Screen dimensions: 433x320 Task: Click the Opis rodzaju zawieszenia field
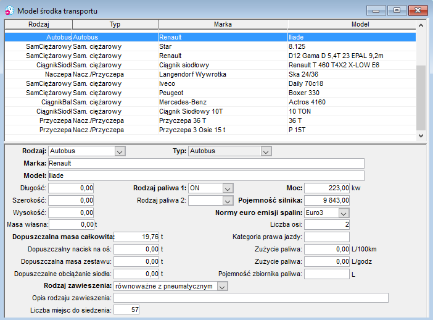tap(251, 298)
